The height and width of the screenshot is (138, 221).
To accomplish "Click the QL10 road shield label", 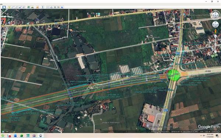I will point(166,110).
